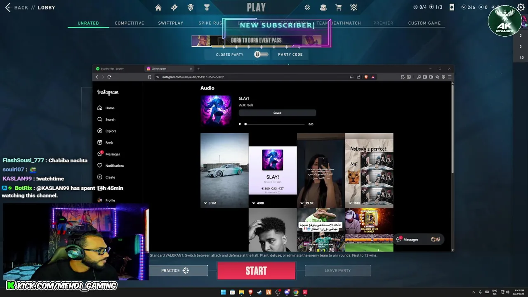
Task: Open File Explorer from the taskbar
Action: (x=242, y=292)
